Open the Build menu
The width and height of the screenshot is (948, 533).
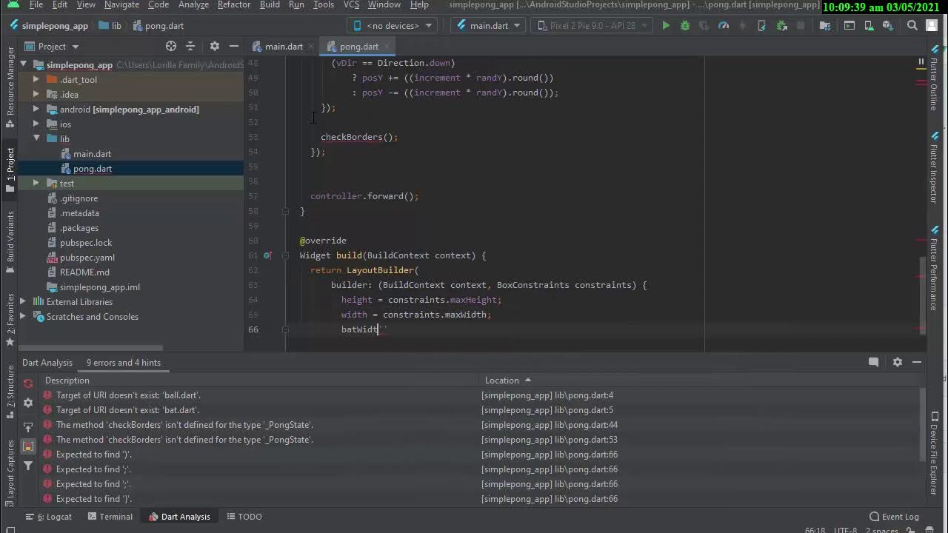point(270,5)
